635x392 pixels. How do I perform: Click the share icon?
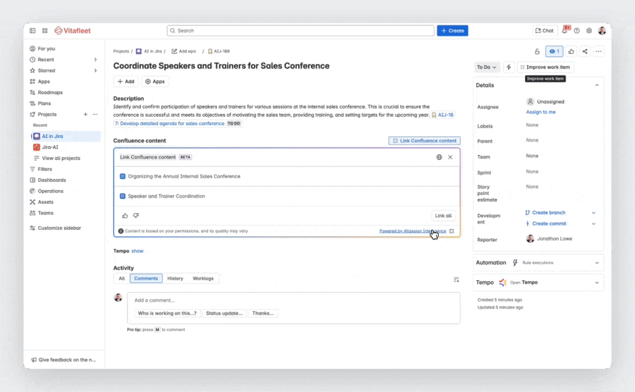[585, 51]
